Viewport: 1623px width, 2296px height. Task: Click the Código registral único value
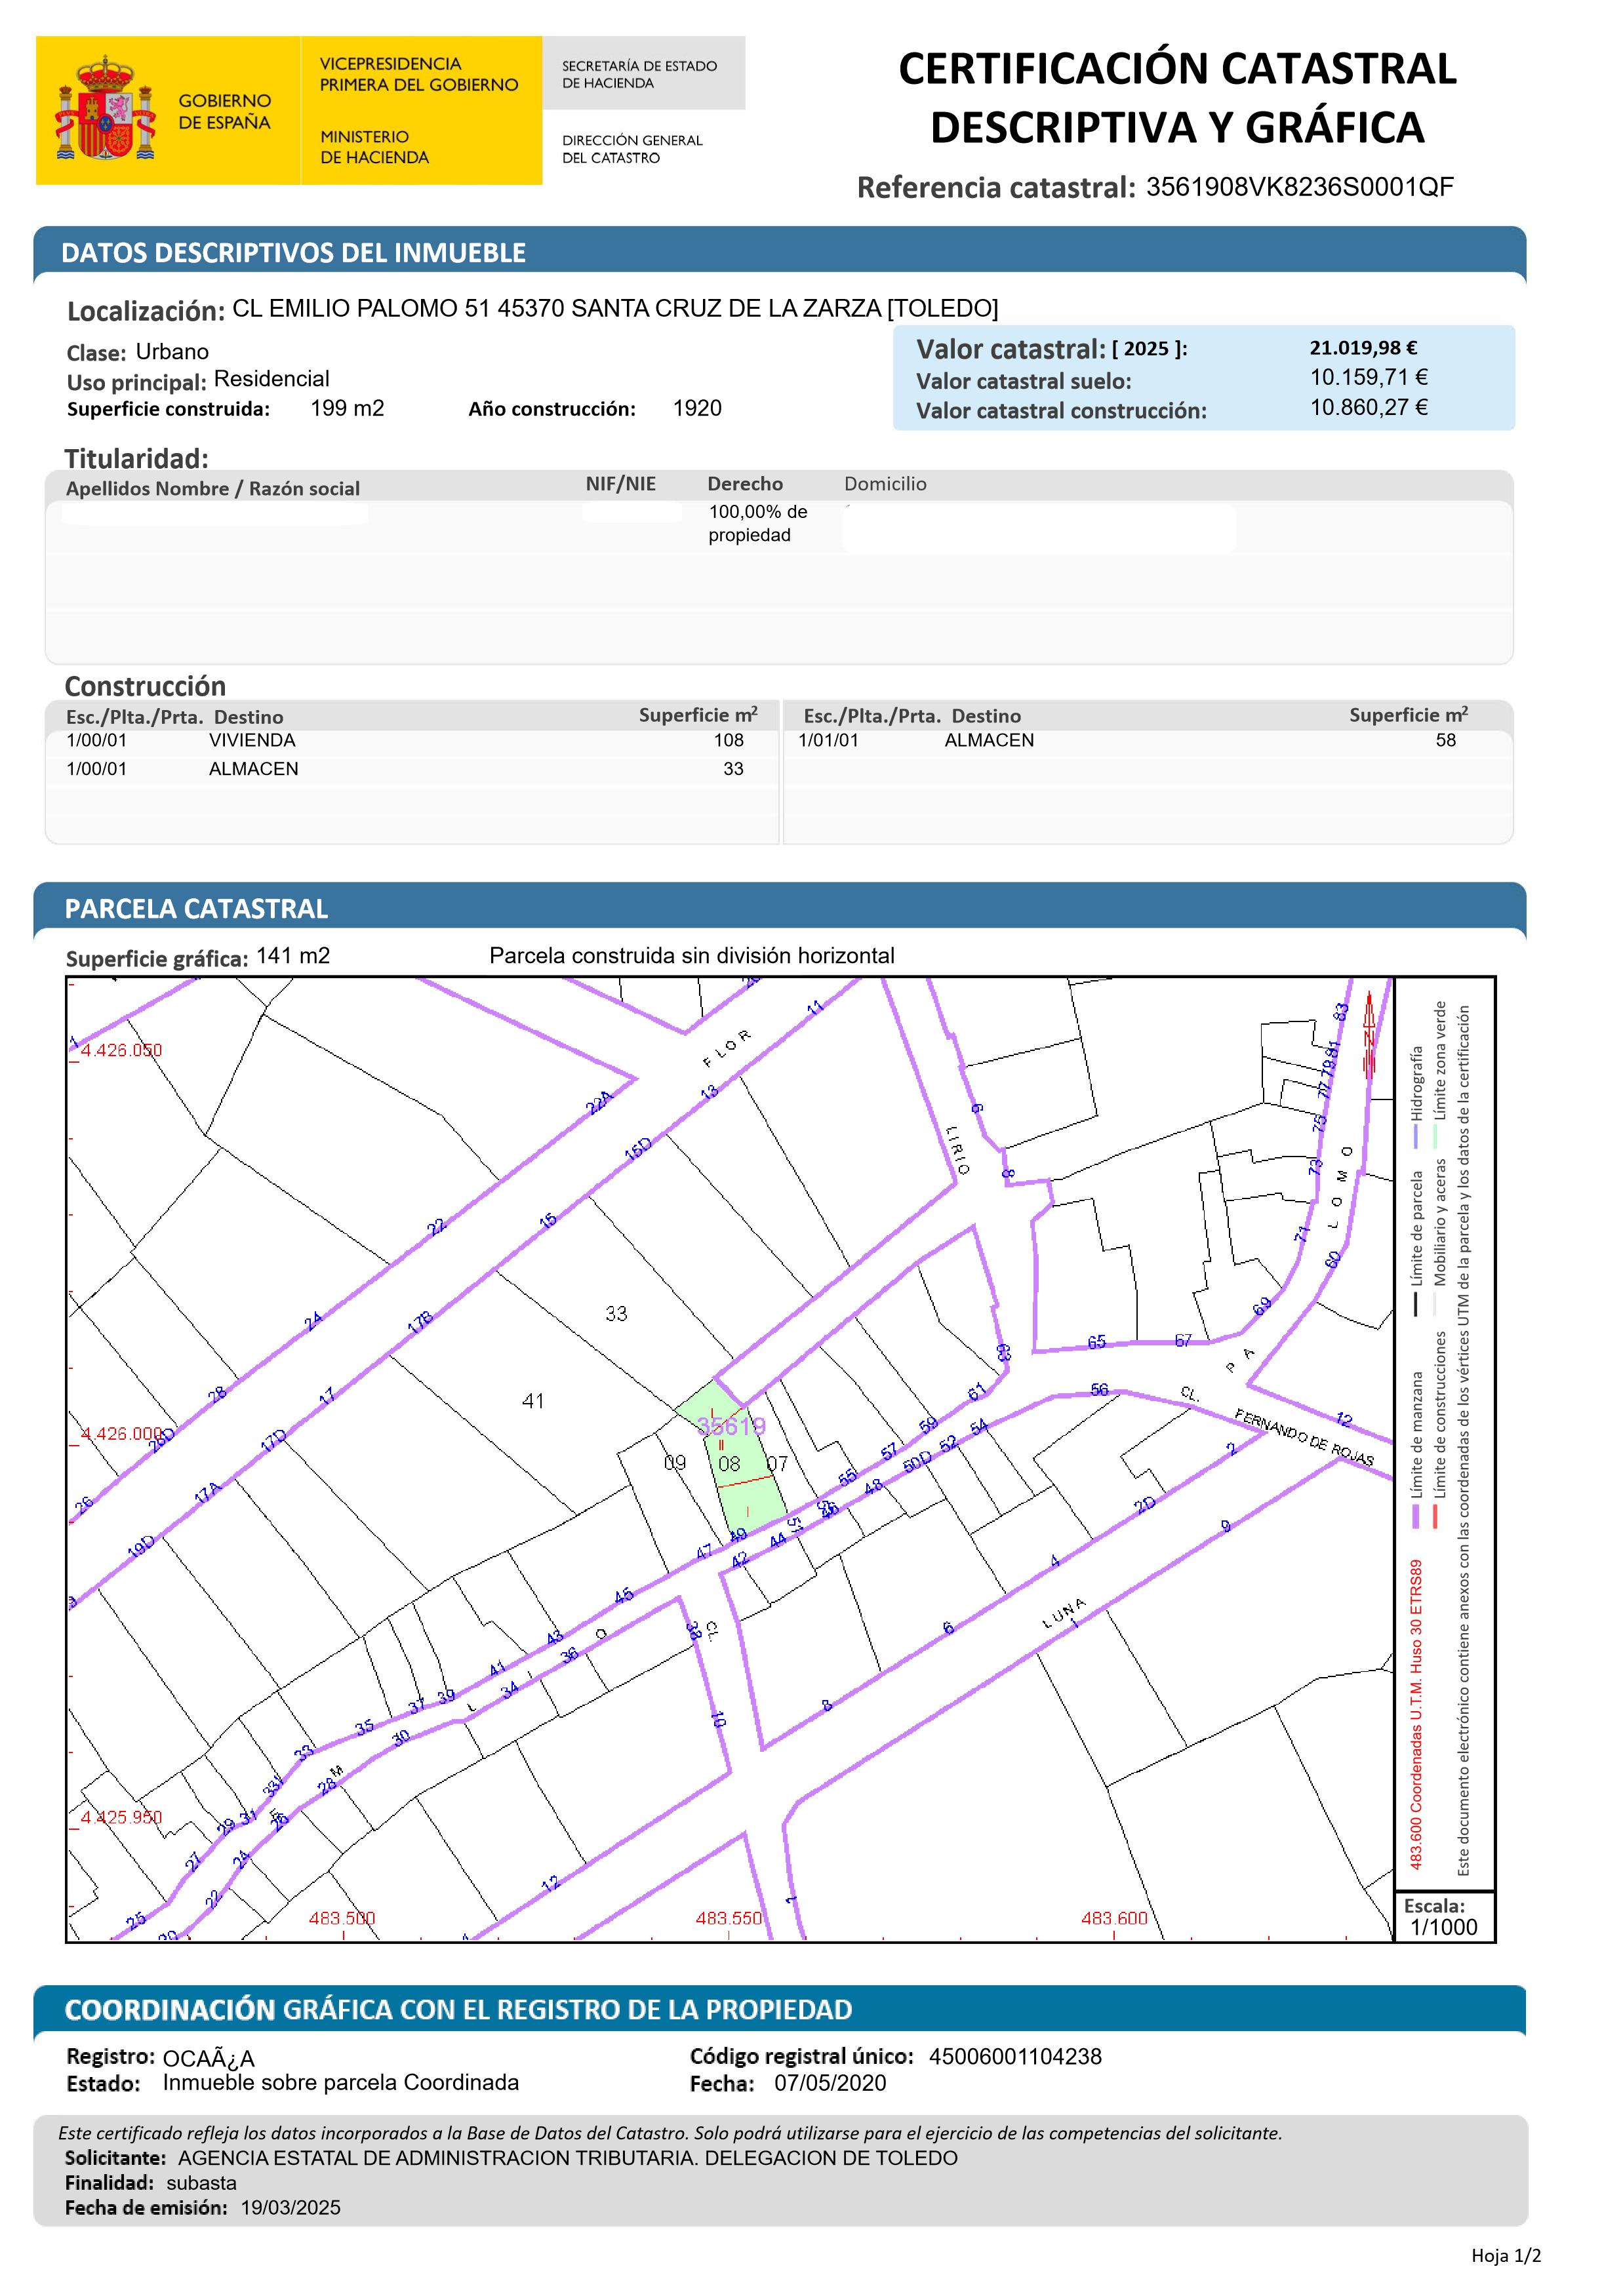pyautogui.click(x=1015, y=2056)
